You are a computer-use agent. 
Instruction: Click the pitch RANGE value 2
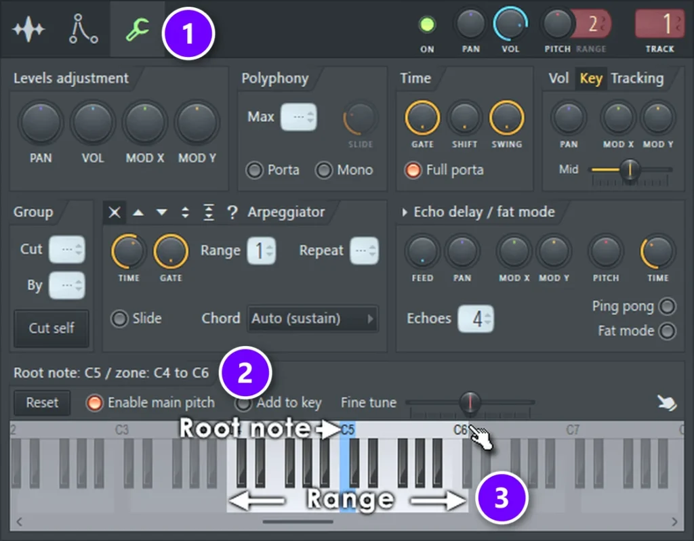coord(593,24)
